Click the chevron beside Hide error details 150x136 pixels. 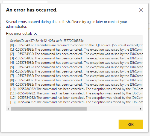pyautogui.click(x=35, y=34)
